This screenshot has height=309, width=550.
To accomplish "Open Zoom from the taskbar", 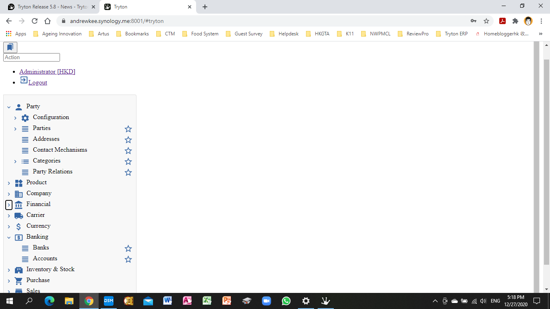I will click(x=267, y=301).
